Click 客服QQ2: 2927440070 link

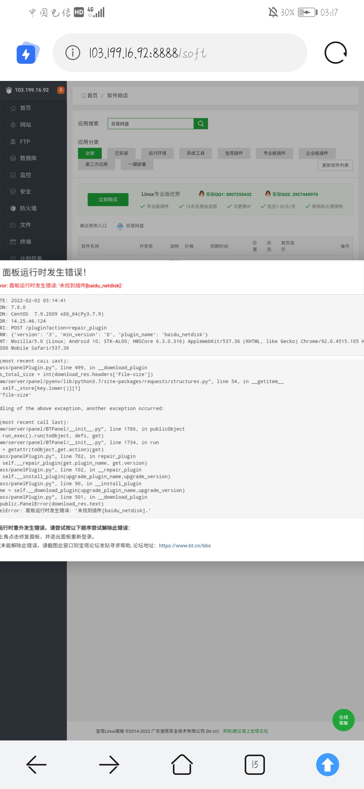[x=292, y=194]
